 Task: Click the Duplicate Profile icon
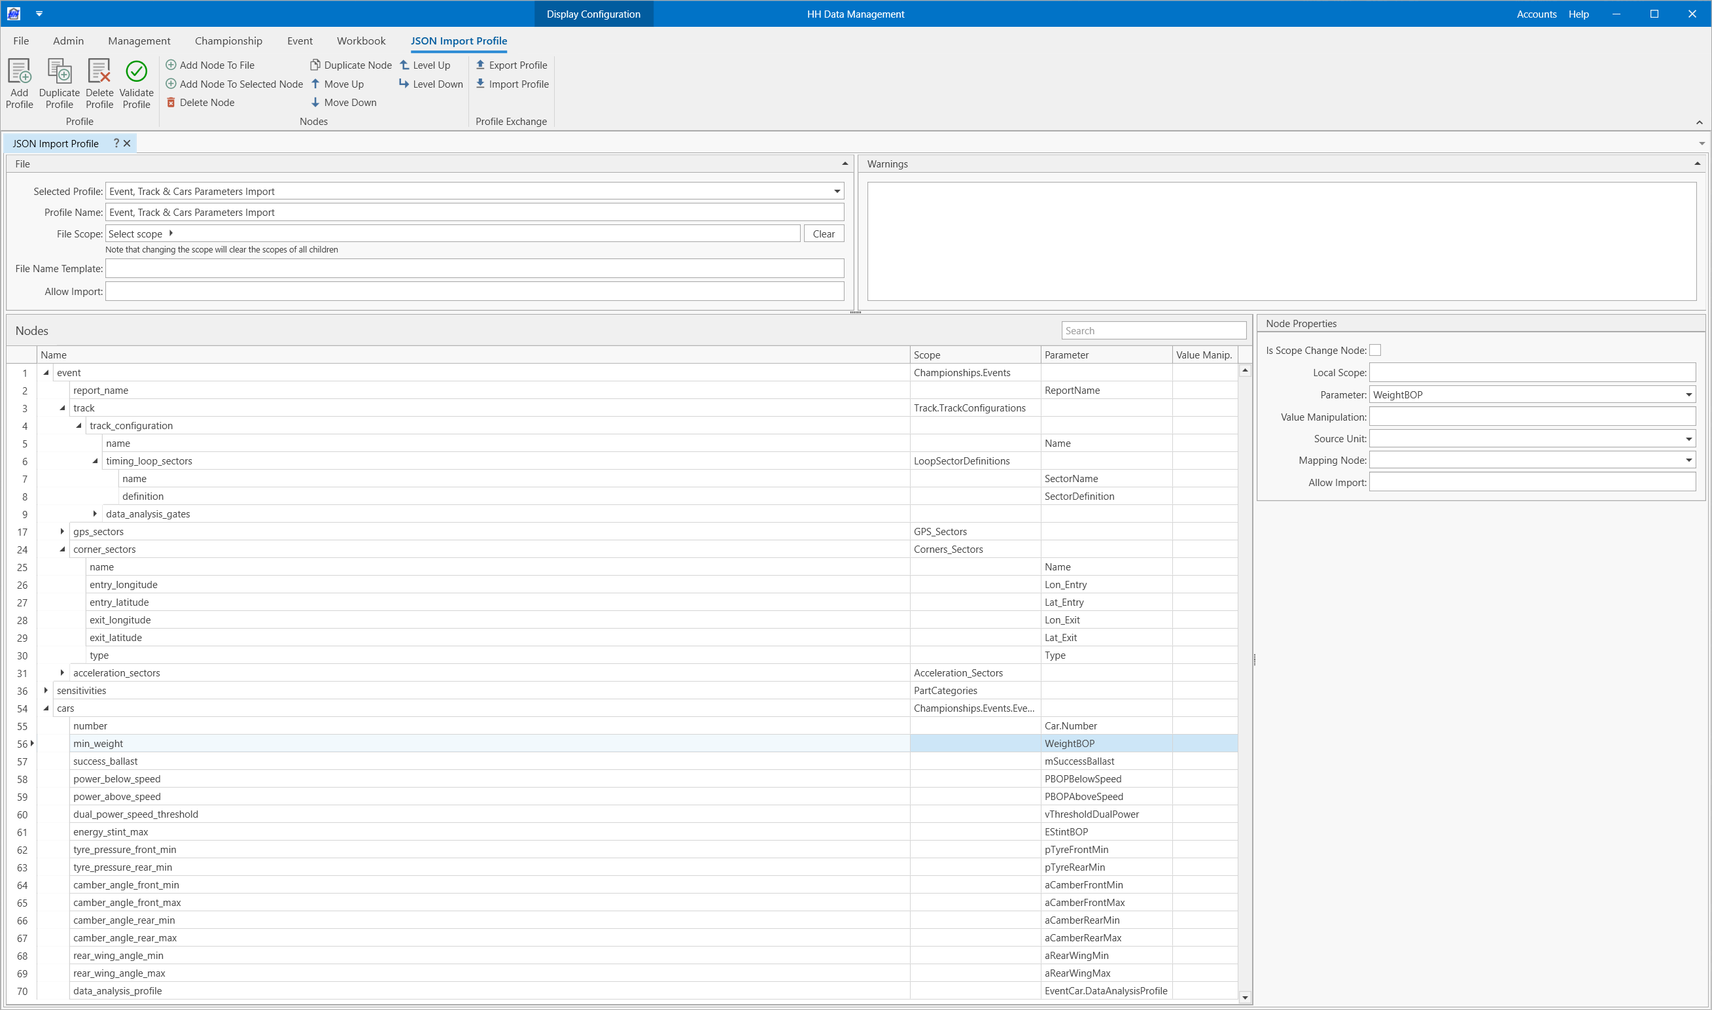59,72
